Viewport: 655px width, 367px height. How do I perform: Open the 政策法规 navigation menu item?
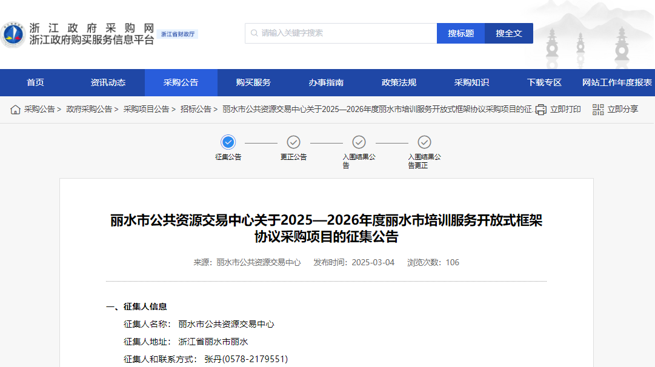pyautogui.click(x=399, y=82)
